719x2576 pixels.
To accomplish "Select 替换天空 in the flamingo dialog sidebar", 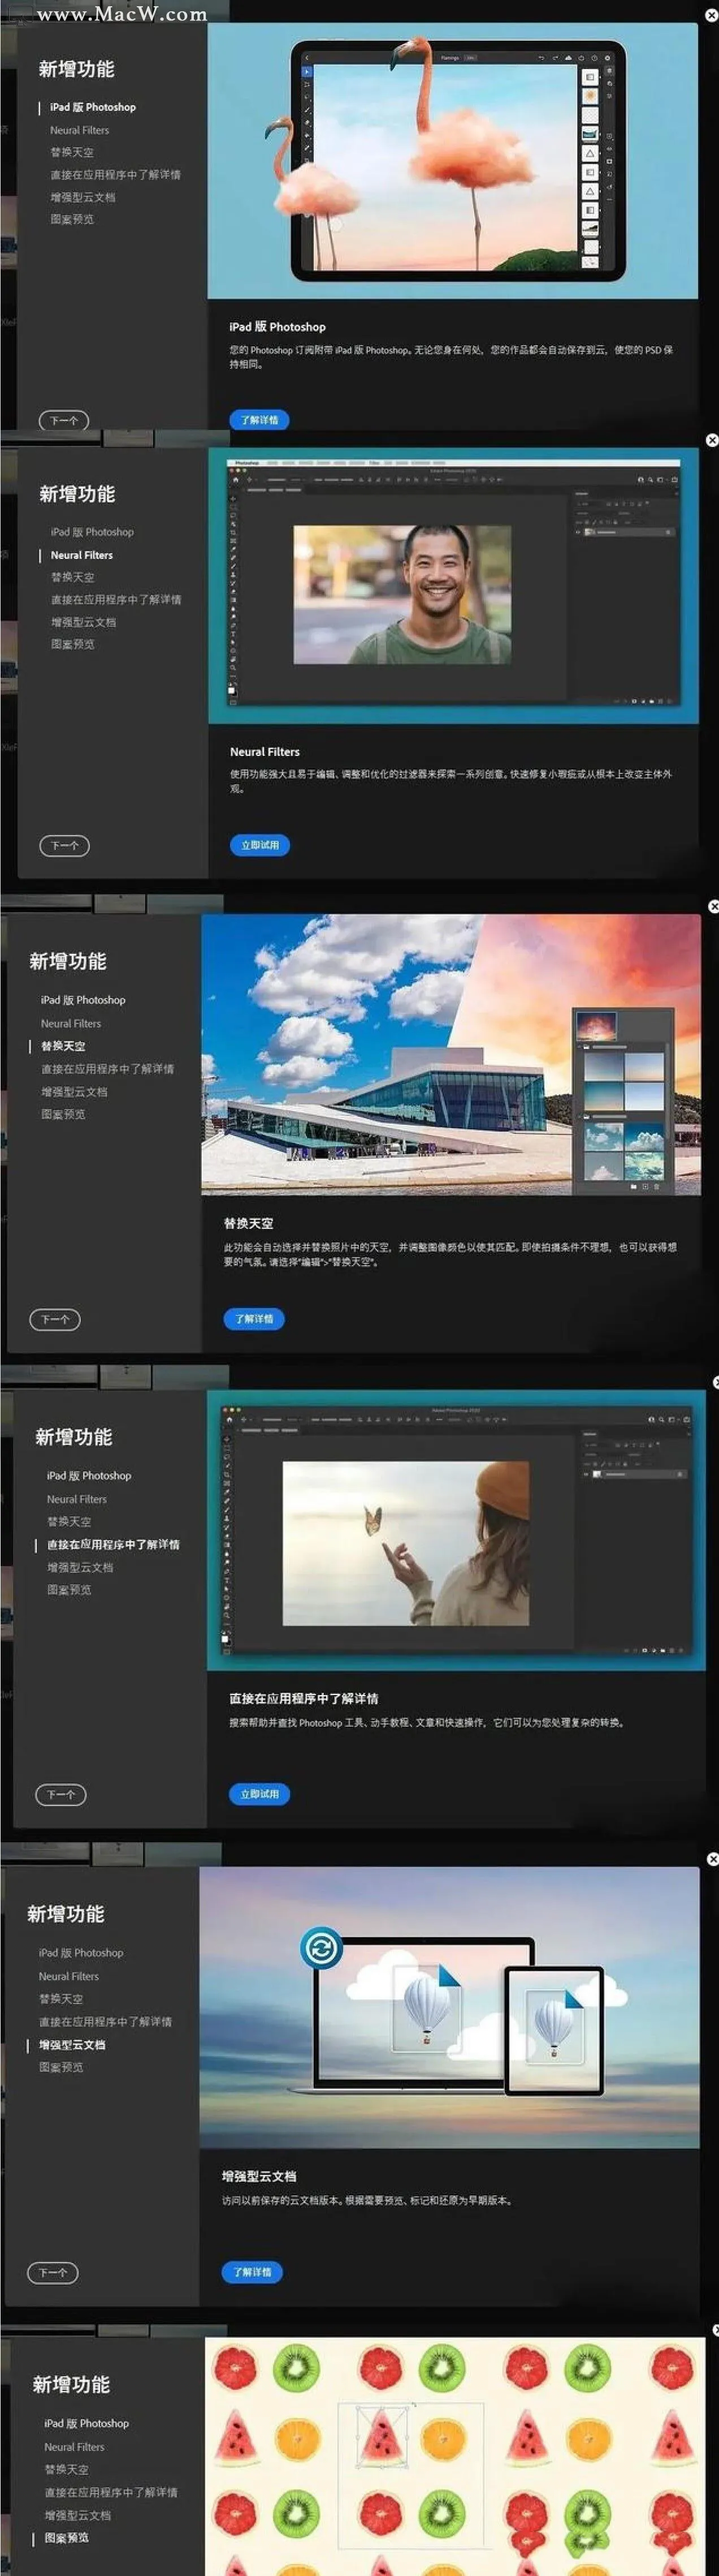I will (72, 152).
